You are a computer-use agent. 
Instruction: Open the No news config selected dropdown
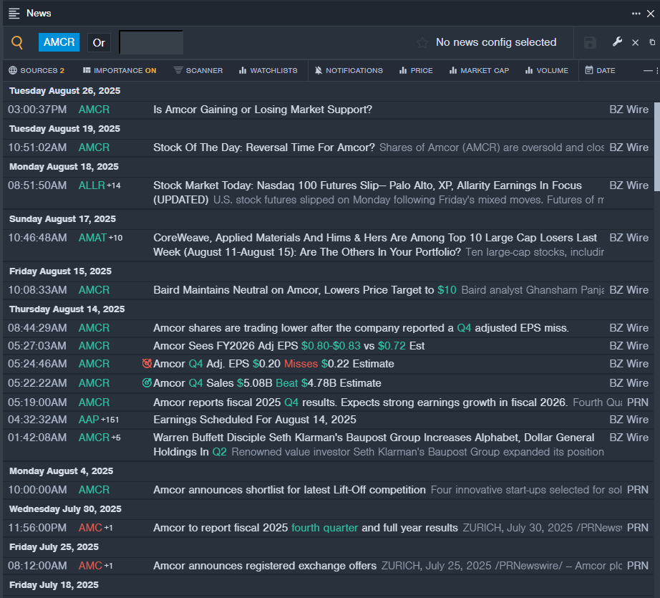coord(495,42)
